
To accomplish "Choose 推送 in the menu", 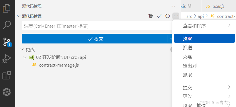I will (x=204, y=48).
